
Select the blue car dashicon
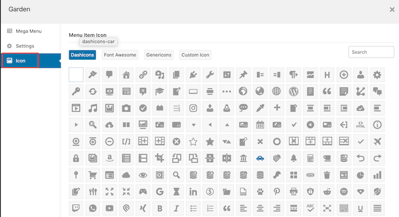tap(260, 158)
